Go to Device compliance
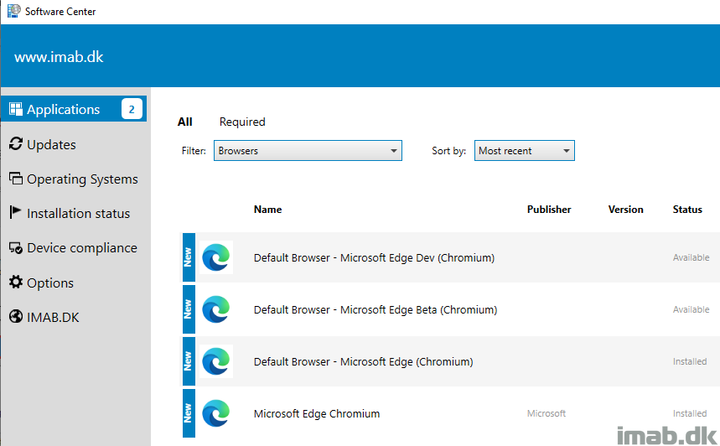 [x=82, y=247]
